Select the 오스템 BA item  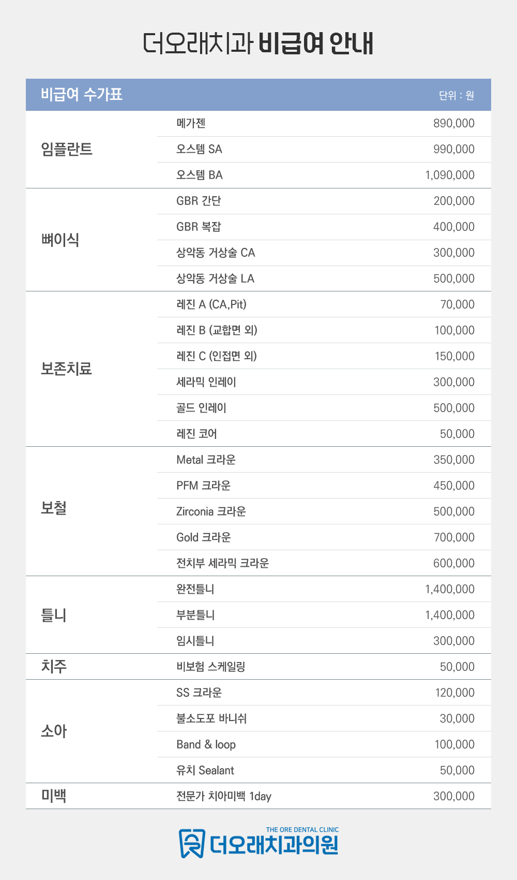click(x=199, y=175)
